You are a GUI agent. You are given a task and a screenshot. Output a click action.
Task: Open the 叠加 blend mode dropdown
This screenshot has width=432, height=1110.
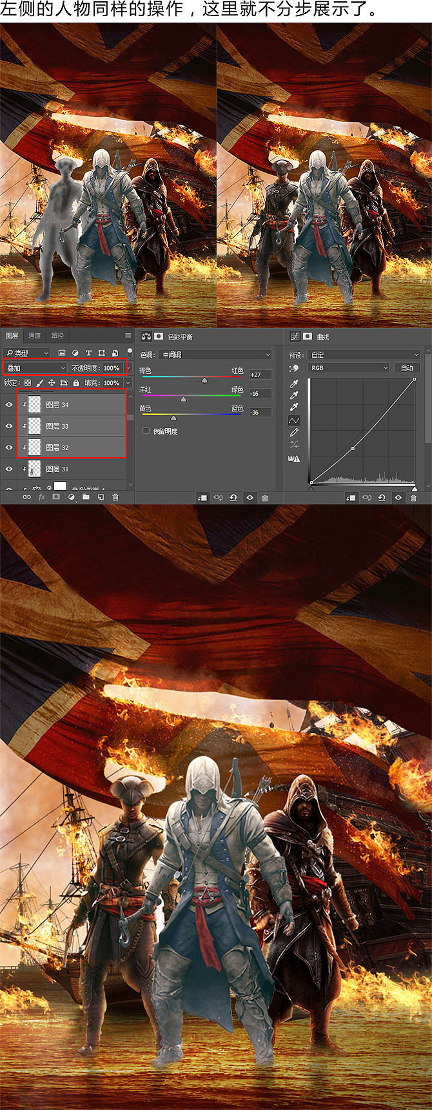pos(35,368)
